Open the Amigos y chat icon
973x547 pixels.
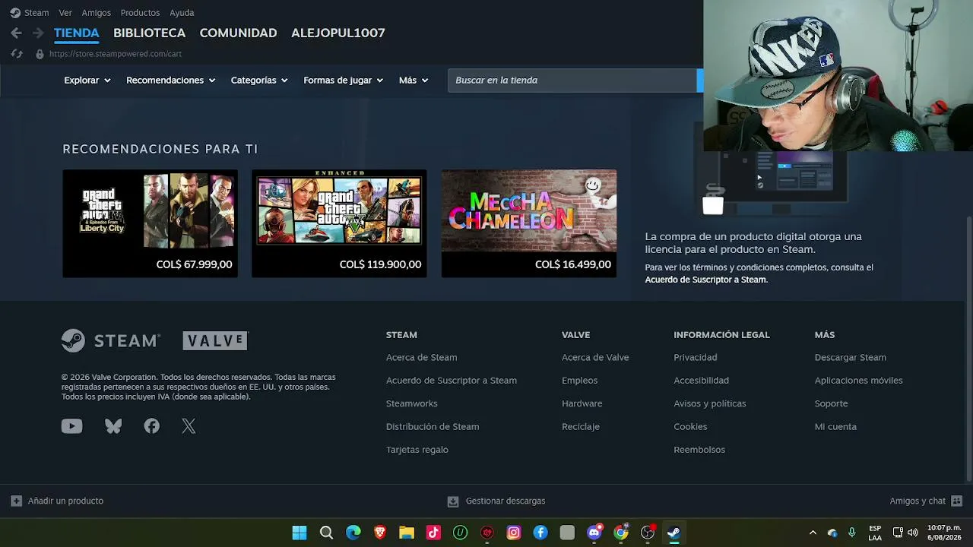click(956, 501)
